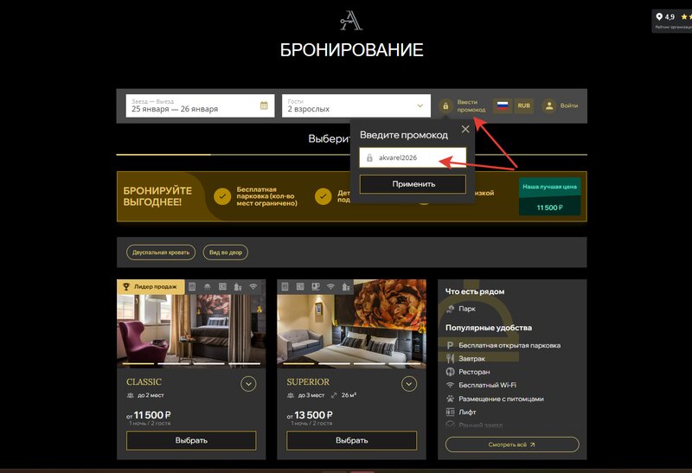
Task: Click the map pin rating badge
Action: point(672,21)
